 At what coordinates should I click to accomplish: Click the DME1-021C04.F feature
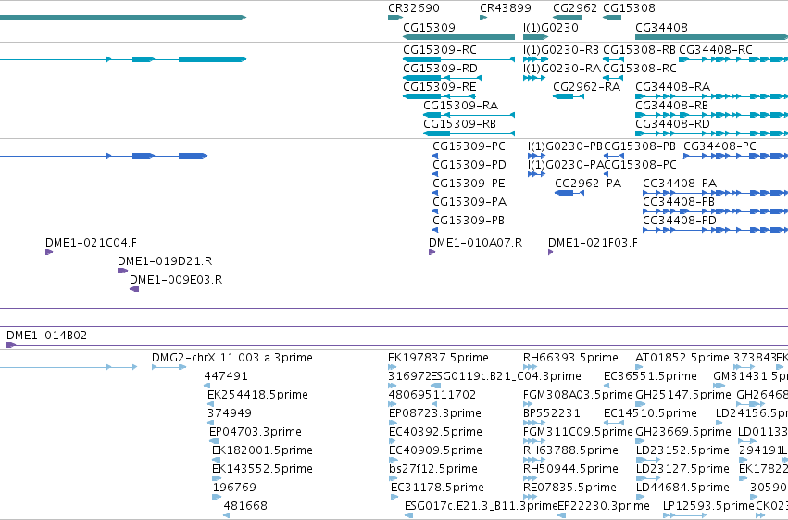49,252
